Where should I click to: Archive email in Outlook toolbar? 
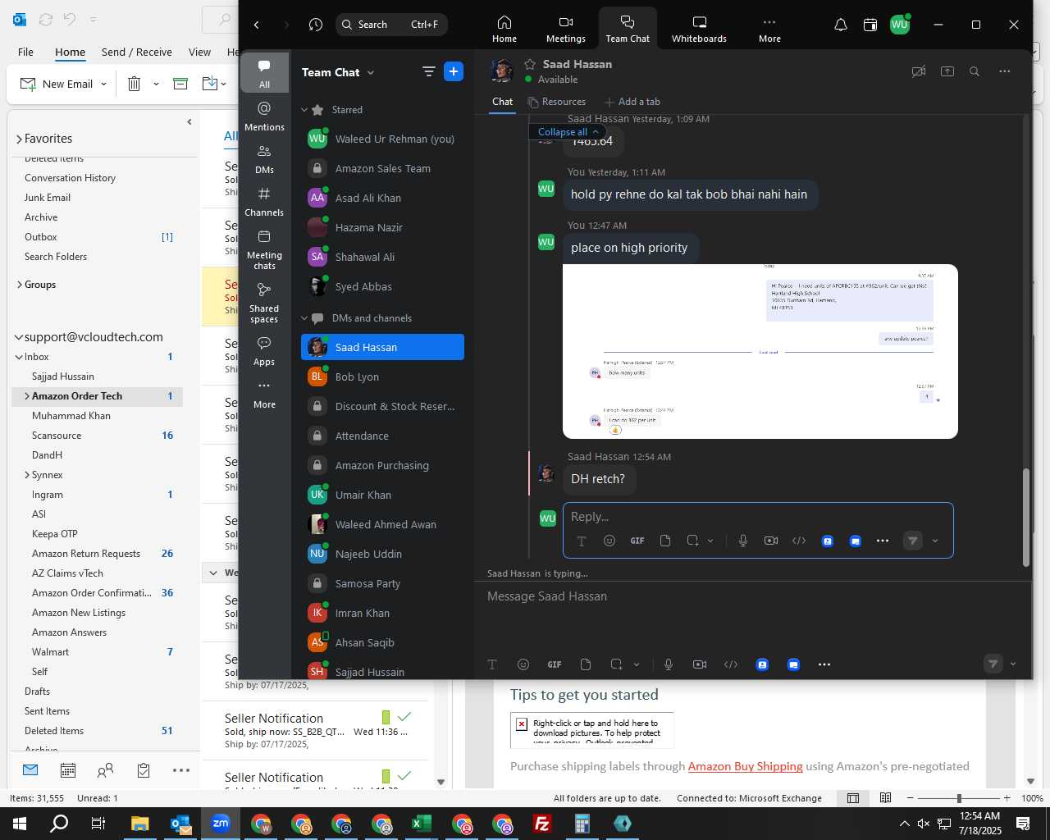tap(180, 84)
